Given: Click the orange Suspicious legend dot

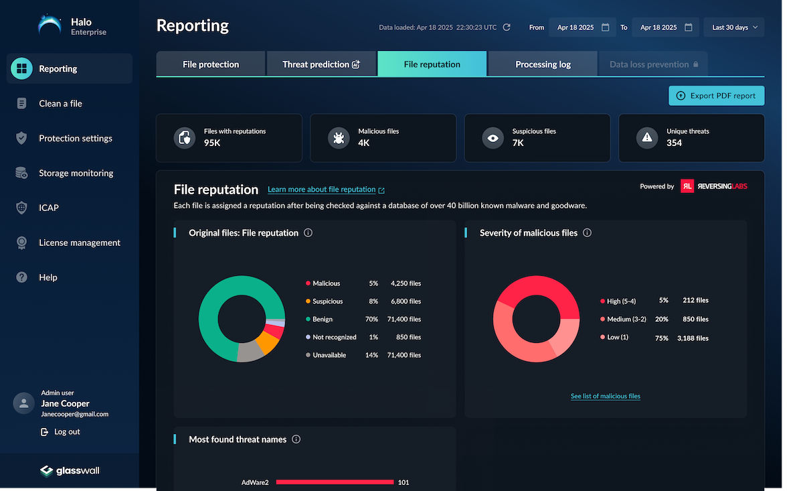Looking at the screenshot, I should click(x=308, y=301).
